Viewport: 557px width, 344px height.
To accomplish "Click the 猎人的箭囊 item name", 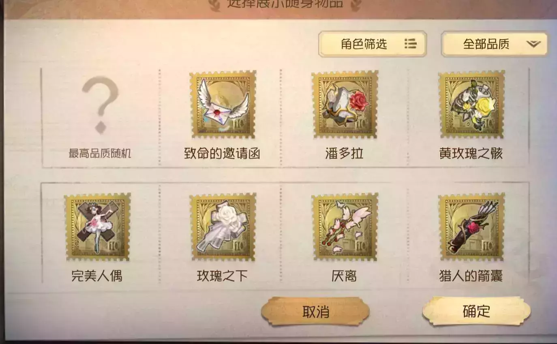I will coord(471,276).
